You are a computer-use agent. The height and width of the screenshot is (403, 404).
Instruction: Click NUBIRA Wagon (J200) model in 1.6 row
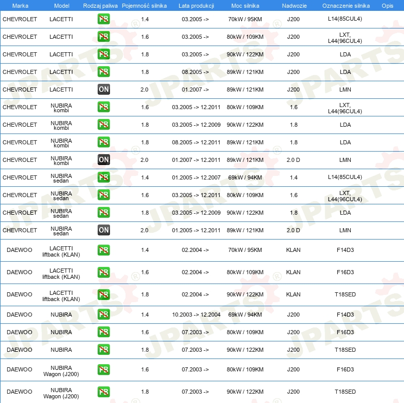tap(61, 371)
